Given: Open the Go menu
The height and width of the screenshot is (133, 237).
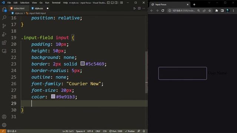Looking at the screenshot, I should point(41,3).
